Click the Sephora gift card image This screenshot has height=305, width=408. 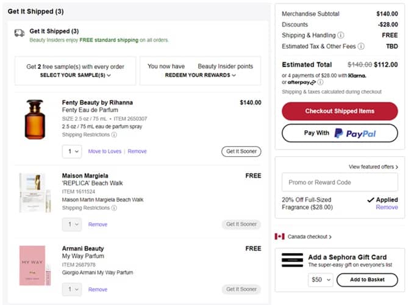tap(292, 260)
